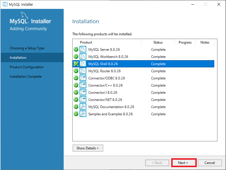Expand Show Details button
The width and height of the screenshot is (226, 170).
click(88, 148)
